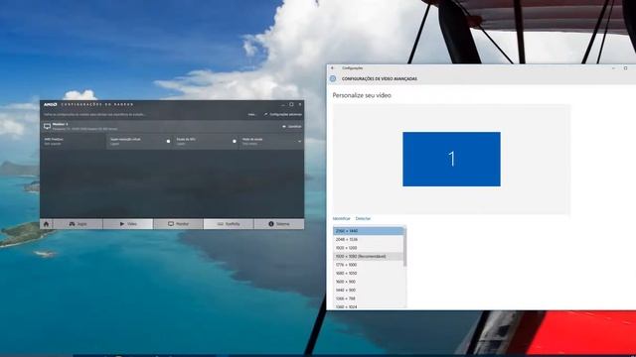The image size is (636, 357).
Task: Maximize the Radeon settings window
Action: point(291,104)
